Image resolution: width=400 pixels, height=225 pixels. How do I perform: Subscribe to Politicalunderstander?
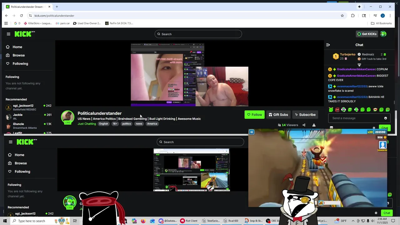(305, 115)
